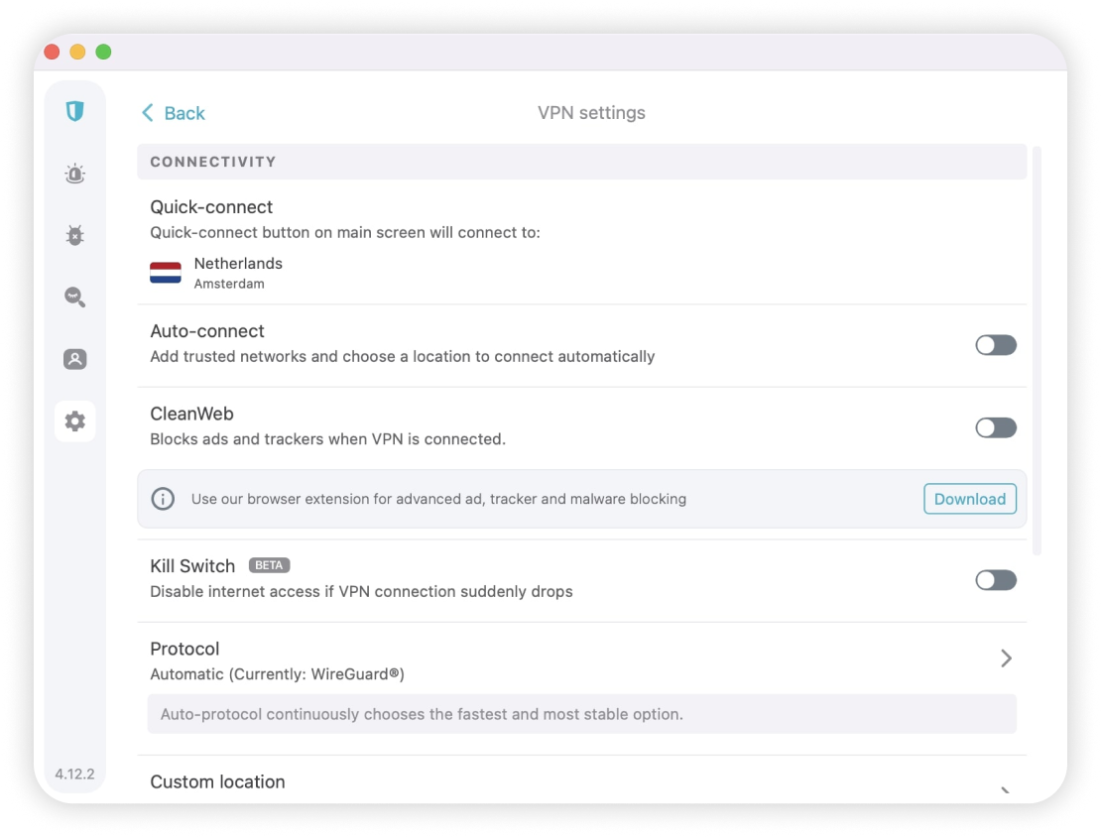The image size is (1101, 838).
Task: Expand Protocol settings with the chevron
Action: (1006, 658)
